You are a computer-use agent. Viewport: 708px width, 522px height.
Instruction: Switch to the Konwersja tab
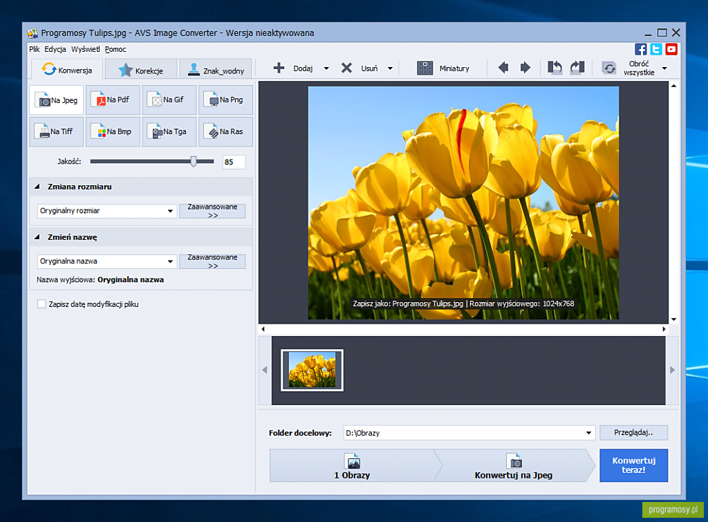click(67, 69)
